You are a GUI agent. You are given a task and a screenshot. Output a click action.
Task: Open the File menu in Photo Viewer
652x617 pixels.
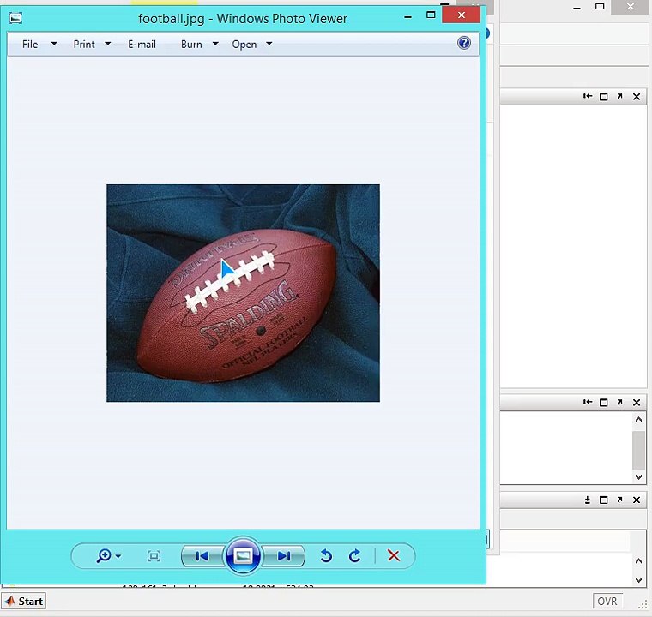click(30, 44)
